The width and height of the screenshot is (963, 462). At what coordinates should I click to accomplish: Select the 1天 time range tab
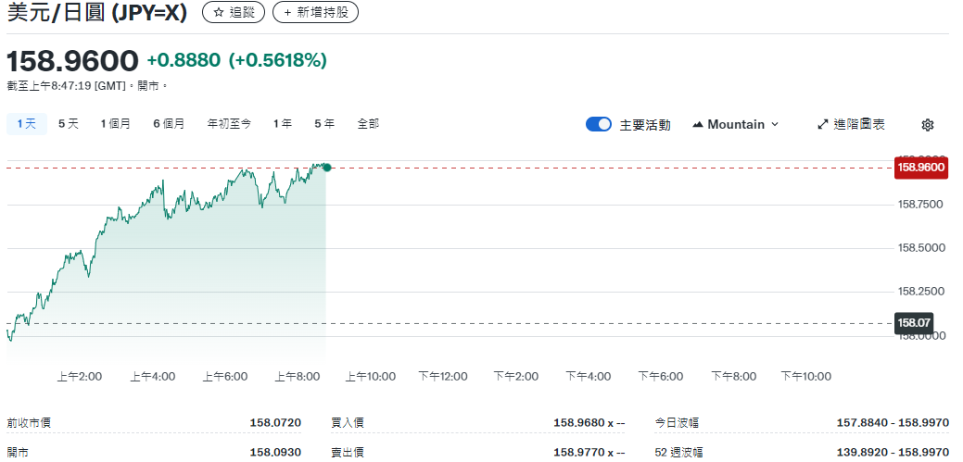pyautogui.click(x=26, y=123)
